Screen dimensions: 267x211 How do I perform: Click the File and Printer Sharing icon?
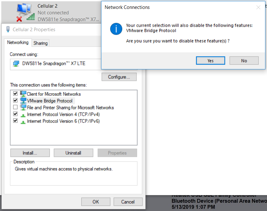[x=22, y=107]
